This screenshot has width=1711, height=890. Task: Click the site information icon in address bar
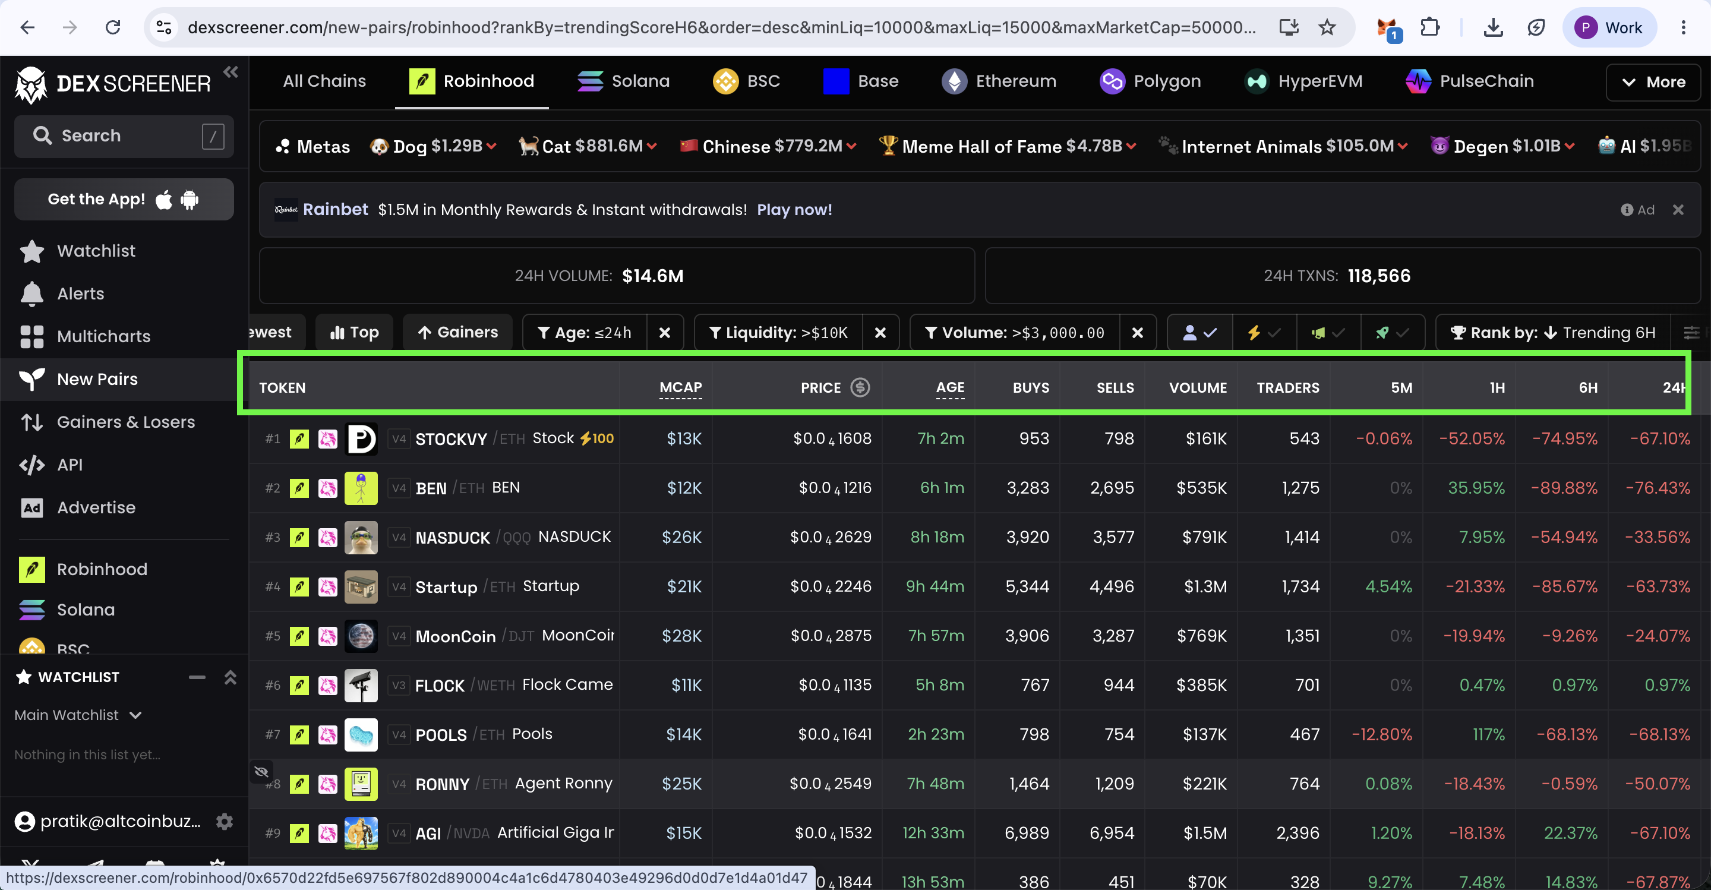point(163,27)
